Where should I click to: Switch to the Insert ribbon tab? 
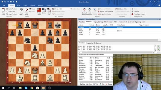pyautogui.click(x=18, y=5)
